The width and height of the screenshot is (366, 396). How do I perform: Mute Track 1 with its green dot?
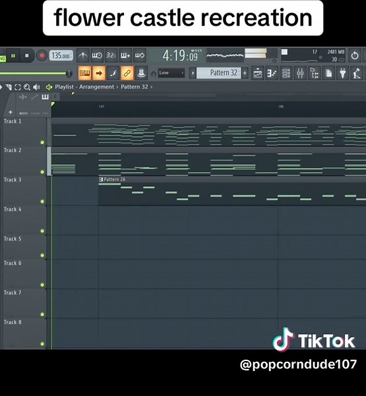[x=42, y=143]
